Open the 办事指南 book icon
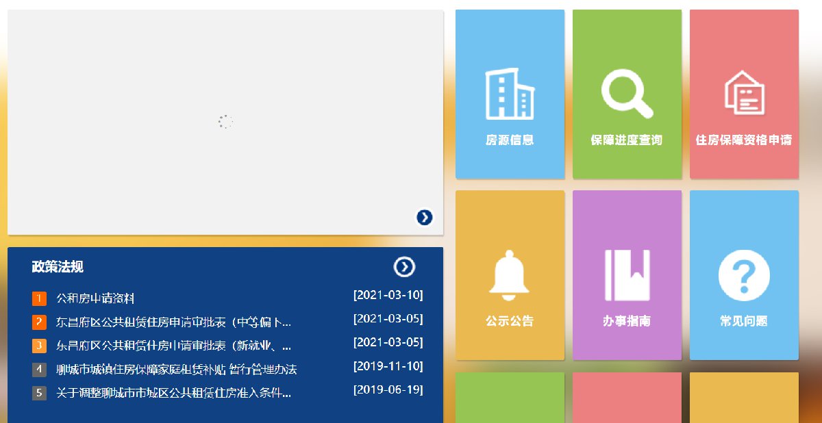 point(627,275)
